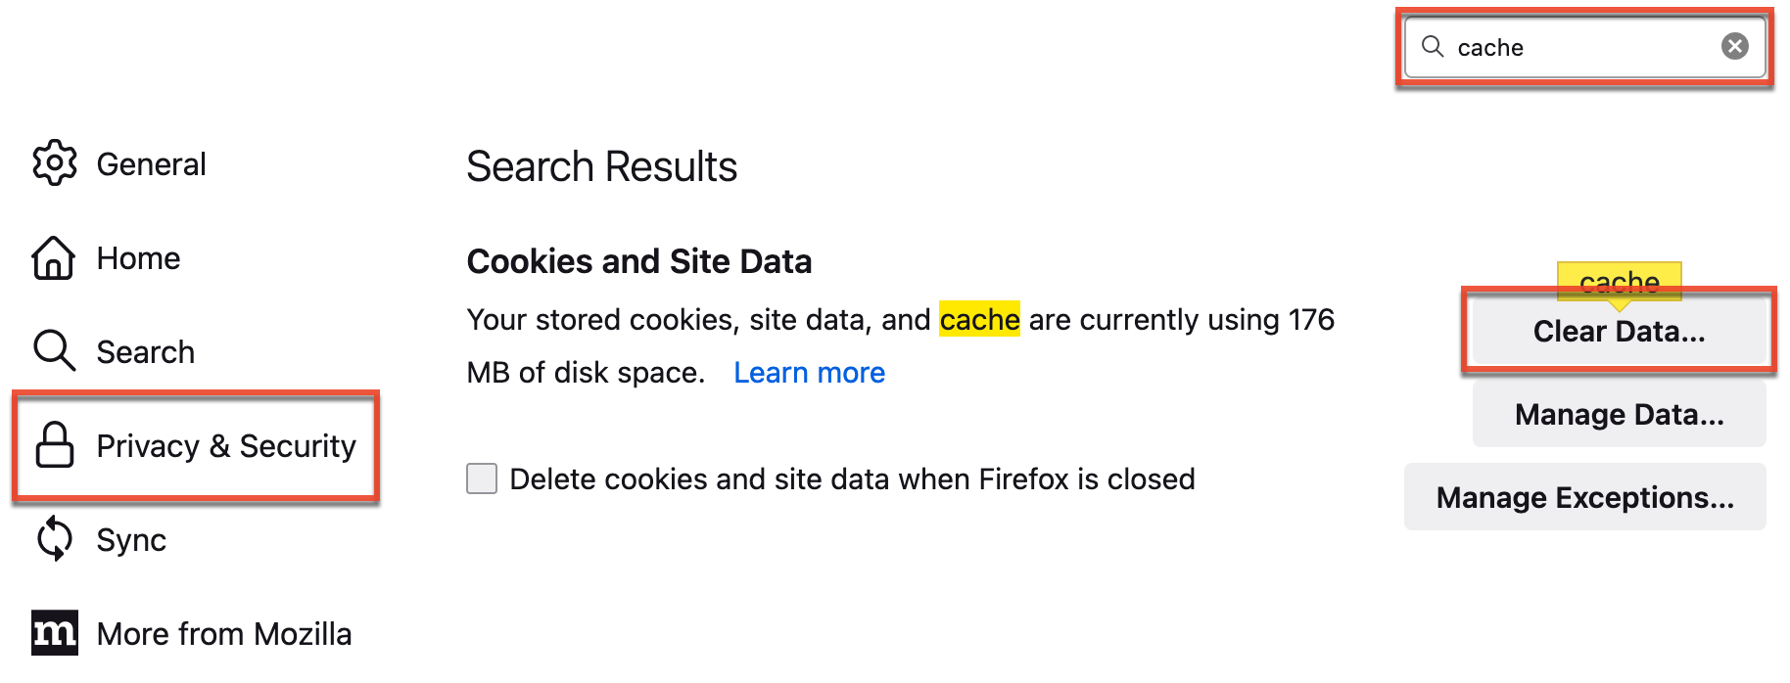
Task: Click the X icon to clear the search
Action: [x=1734, y=44]
